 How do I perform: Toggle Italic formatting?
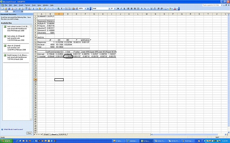click(x=121, y=9)
